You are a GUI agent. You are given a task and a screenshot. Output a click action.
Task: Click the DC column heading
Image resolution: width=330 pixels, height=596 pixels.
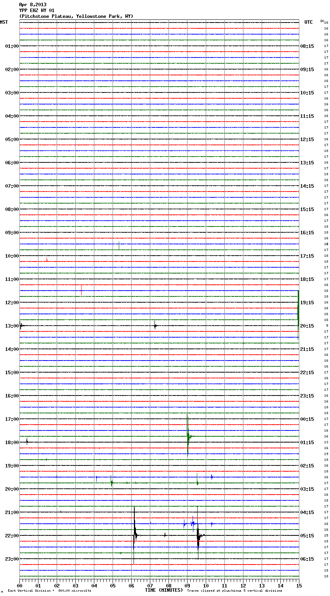click(322, 21)
